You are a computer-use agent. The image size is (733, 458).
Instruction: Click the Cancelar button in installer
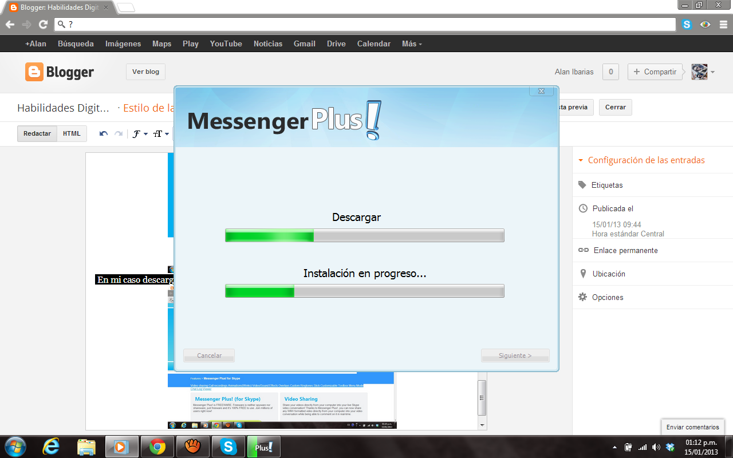click(209, 356)
